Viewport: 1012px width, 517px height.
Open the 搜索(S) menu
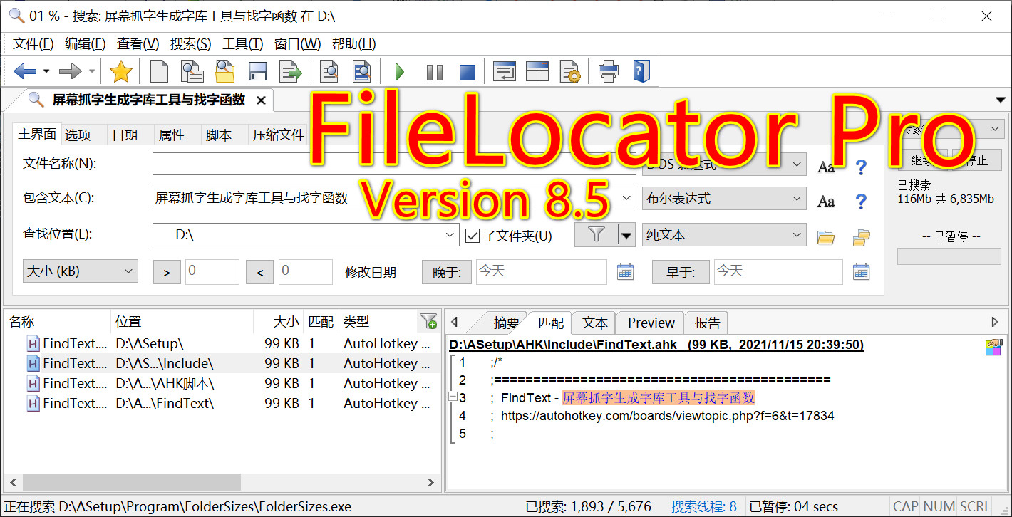[x=191, y=44]
